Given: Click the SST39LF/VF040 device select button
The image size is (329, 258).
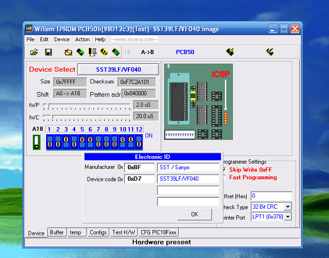Looking at the screenshot, I should point(118,70).
